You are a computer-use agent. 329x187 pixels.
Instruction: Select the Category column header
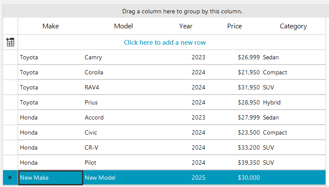point(293,26)
